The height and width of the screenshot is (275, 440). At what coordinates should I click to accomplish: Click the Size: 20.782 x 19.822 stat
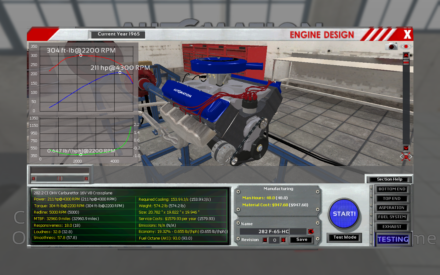click(169, 212)
